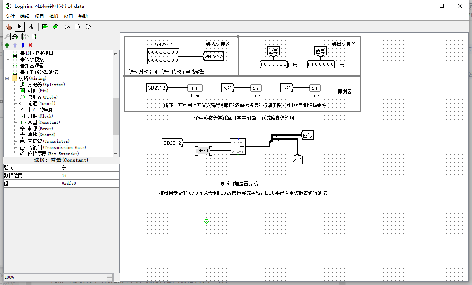Screen dimensions: 472x285
Task: Select the Edit selection tool
Action: click(x=18, y=26)
